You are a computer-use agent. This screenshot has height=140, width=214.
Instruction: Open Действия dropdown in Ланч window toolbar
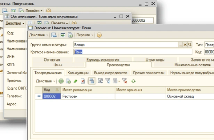39,35
